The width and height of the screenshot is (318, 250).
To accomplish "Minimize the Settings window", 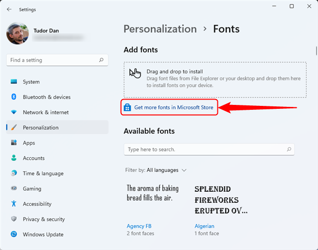I will pyautogui.click(x=274, y=6).
